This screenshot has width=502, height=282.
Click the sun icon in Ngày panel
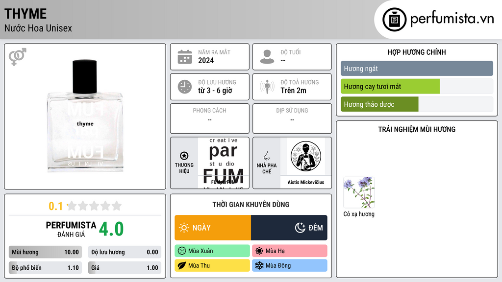pyautogui.click(x=184, y=228)
